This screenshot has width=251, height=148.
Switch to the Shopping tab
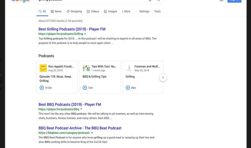74,11
